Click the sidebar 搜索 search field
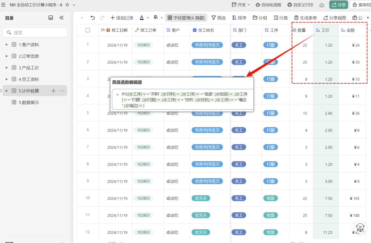371x243 pixels. (x=35, y=33)
